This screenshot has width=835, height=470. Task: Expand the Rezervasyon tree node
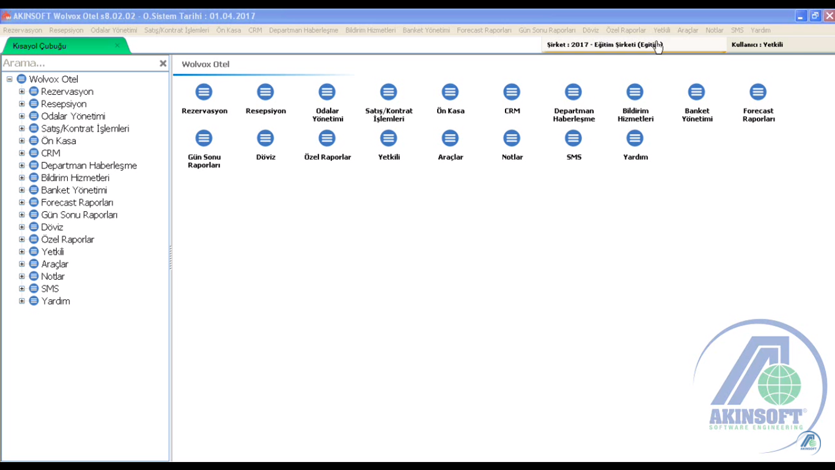click(x=21, y=91)
